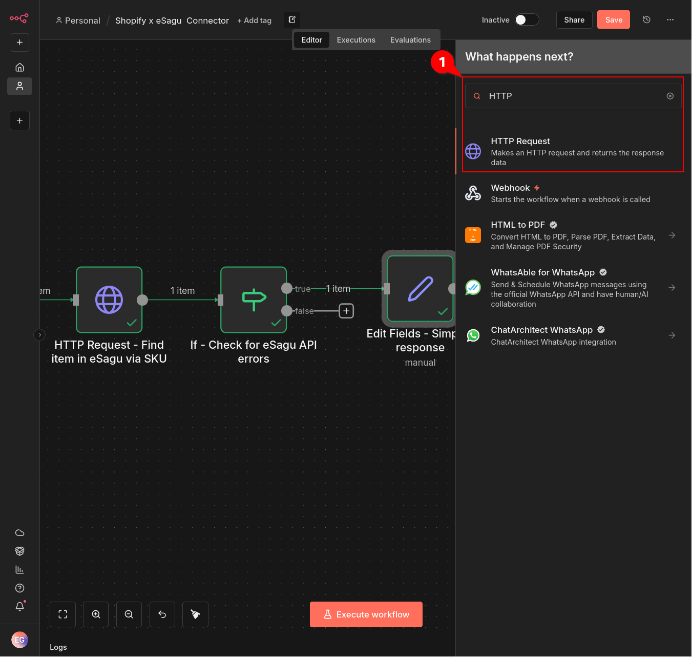Viewport: 692px width, 657px height.
Task: Click the edit description icon beside Add tag
Action: [292, 19]
